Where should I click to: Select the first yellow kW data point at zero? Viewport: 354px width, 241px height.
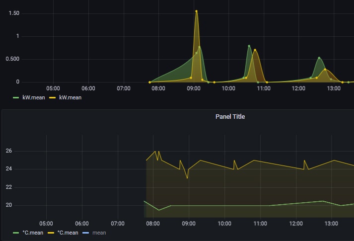149,82
